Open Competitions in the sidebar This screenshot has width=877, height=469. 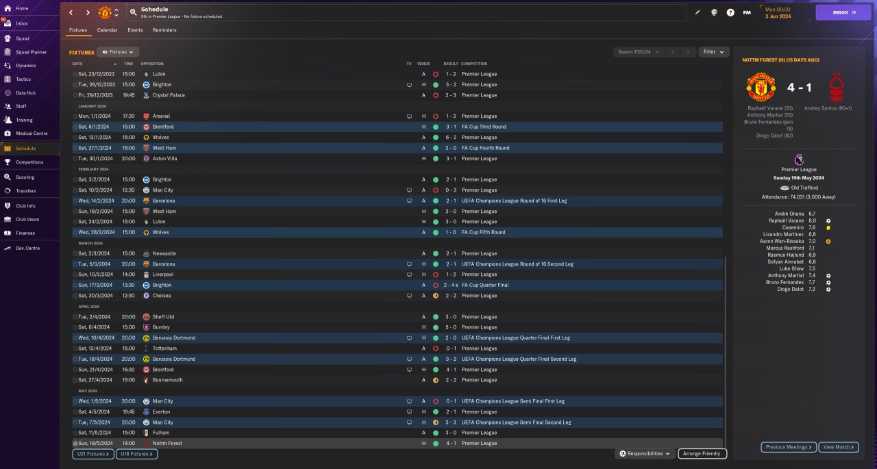tap(29, 162)
